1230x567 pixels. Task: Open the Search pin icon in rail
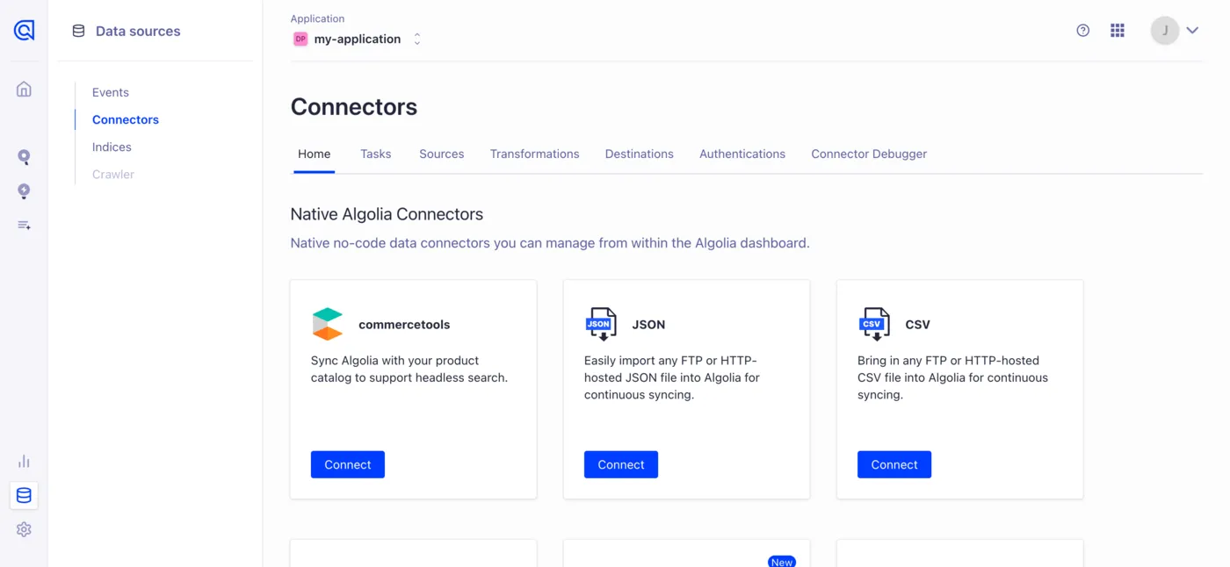click(24, 157)
